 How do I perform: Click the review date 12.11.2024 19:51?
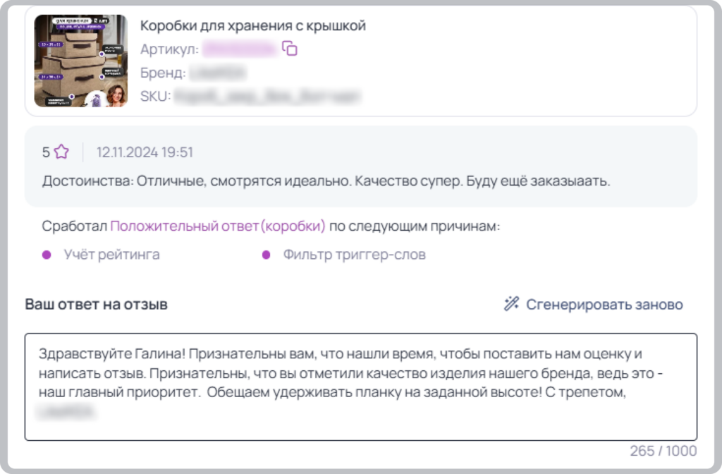[x=145, y=152]
